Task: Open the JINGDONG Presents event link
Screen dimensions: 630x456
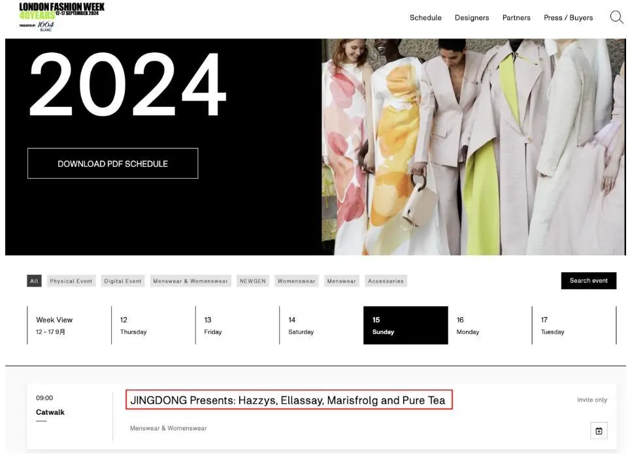Action: coord(288,401)
